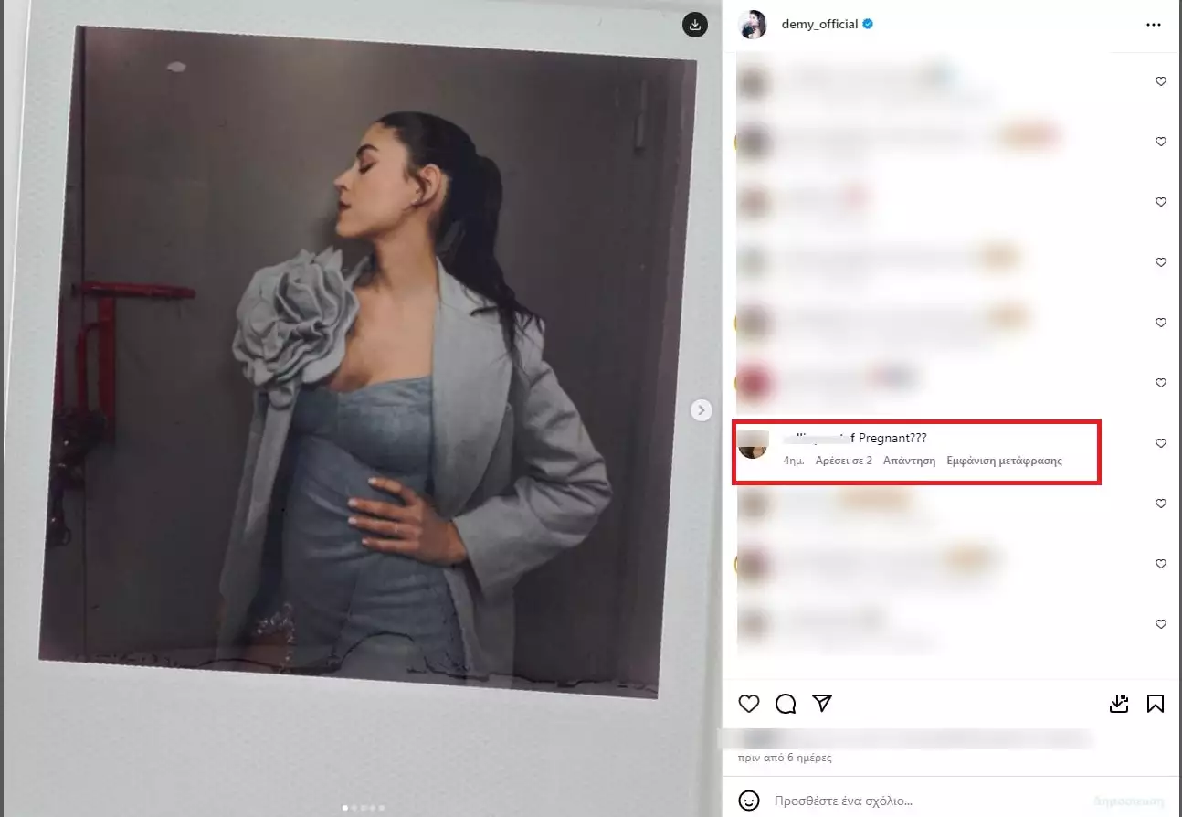1182x817 pixels.
Task: Like the "Pregnant???" comment heart
Action: (x=1161, y=443)
